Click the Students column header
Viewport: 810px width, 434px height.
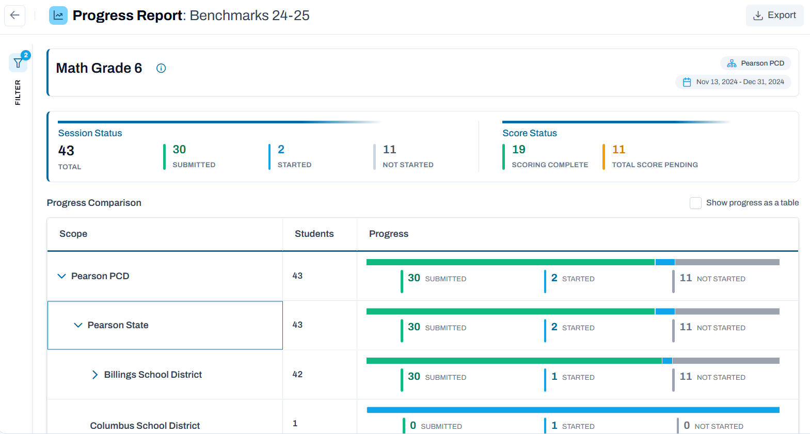coord(314,234)
